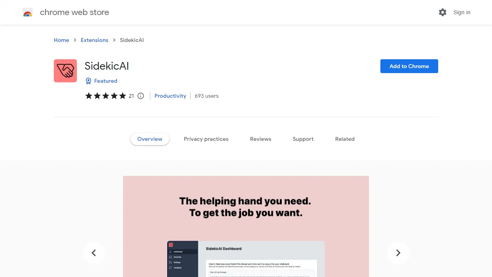Click the Add to Chrome button
The height and width of the screenshot is (277, 492).
(x=409, y=66)
